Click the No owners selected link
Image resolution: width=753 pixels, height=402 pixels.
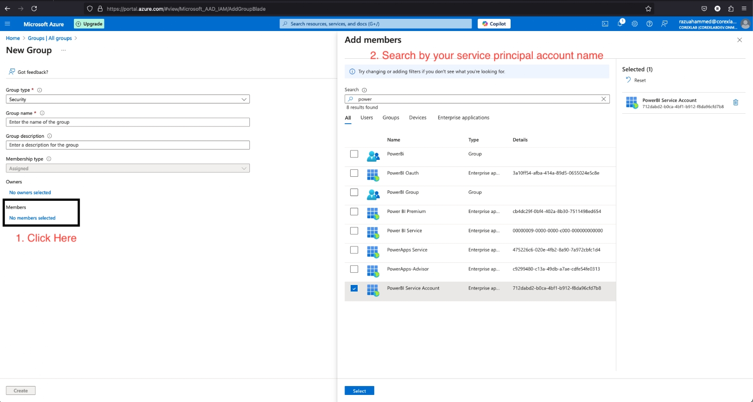pos(30,193)
